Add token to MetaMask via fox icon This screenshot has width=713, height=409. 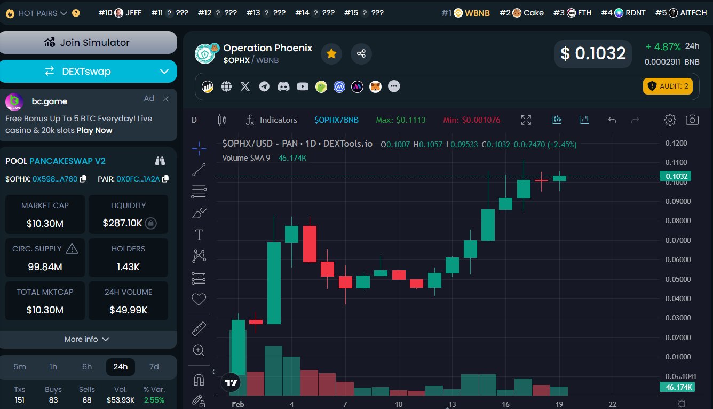coord(376,86)
